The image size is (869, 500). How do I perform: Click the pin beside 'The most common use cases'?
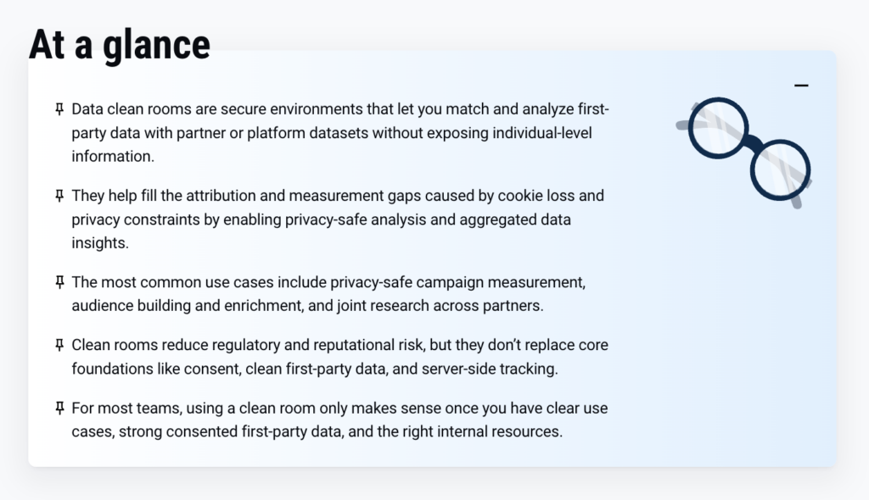pyautogui.click(x=59, y=281)
